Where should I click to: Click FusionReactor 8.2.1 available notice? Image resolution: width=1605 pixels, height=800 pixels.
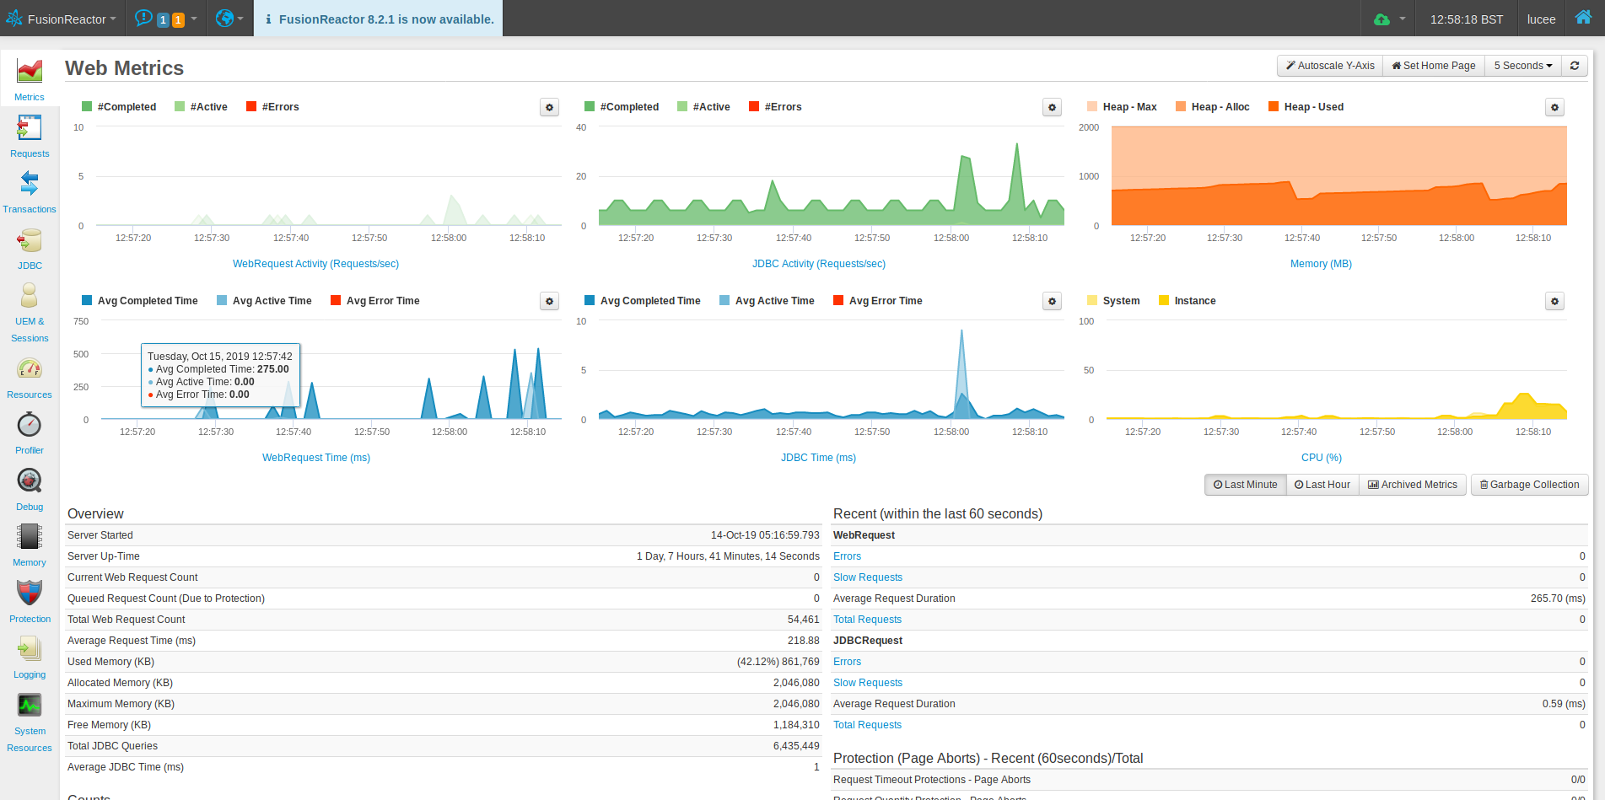coord(379,19)
